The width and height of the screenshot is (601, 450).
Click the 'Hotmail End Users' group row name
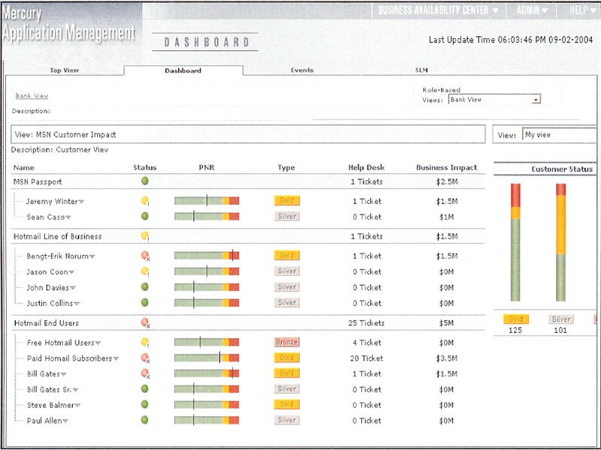[x=47, y=323]
